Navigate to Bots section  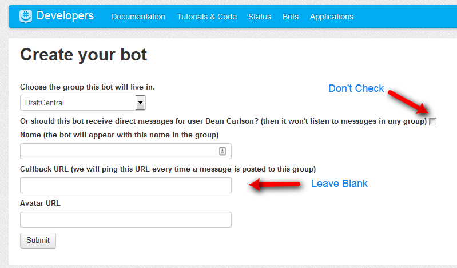point(291,17)
